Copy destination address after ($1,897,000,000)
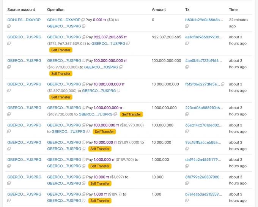This screenshot has height=207, width=258. tap(118, 90)
